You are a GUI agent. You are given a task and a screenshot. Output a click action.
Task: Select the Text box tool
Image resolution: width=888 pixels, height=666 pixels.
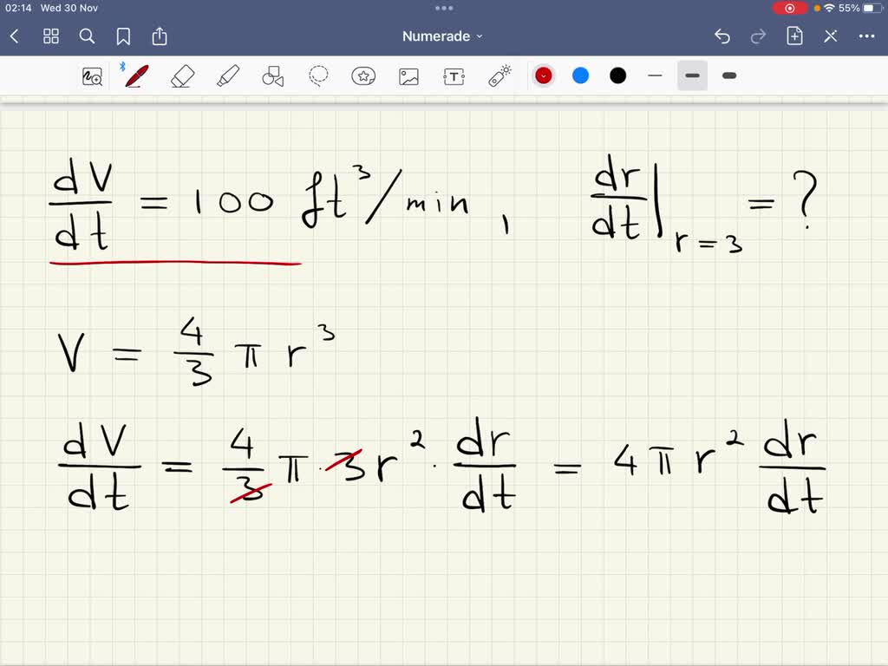click(454, 76)
